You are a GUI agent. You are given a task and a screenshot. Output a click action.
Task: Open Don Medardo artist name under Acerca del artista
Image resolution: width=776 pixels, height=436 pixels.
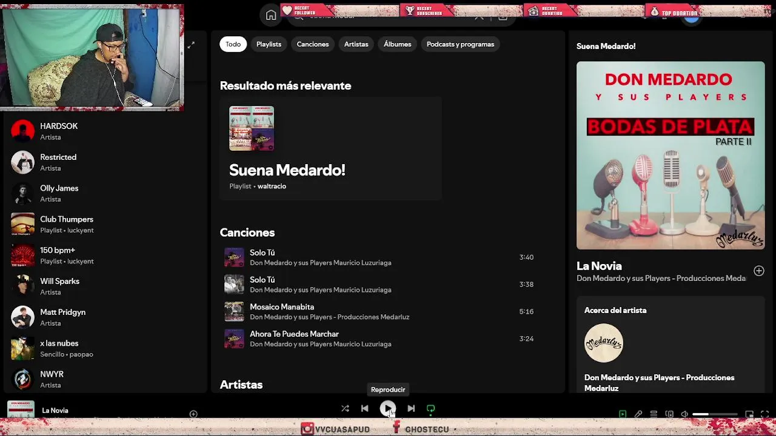659,383
